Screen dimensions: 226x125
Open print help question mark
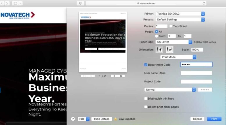tap(73, 119)
